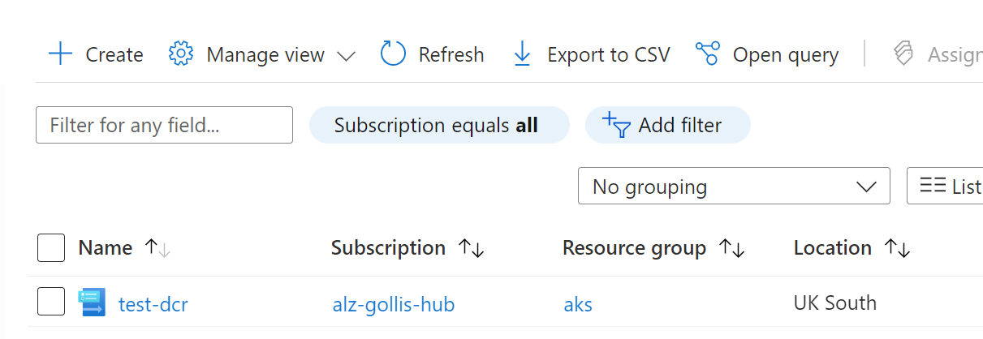Viewport: 983px width, 339px height.
Task: Open the No grouping dropdown
Action: [x=733, y=187]
